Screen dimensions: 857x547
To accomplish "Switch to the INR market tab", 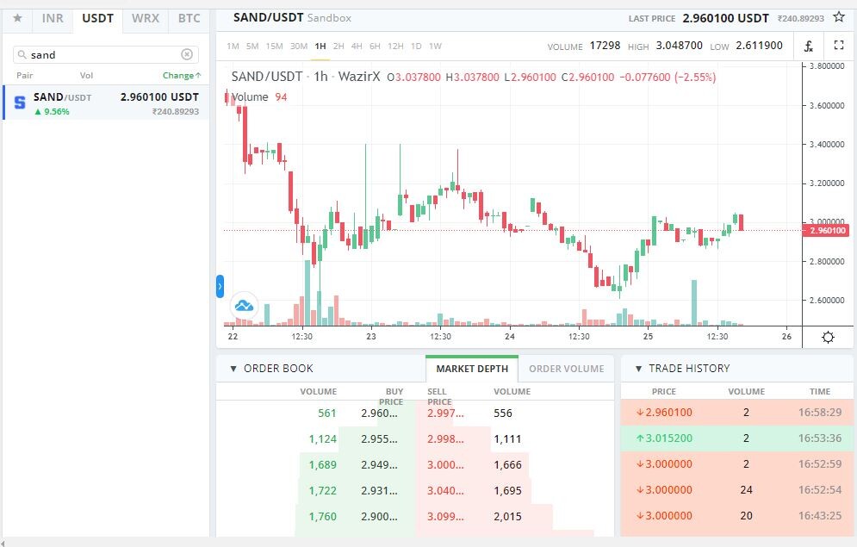I will 53,18.
